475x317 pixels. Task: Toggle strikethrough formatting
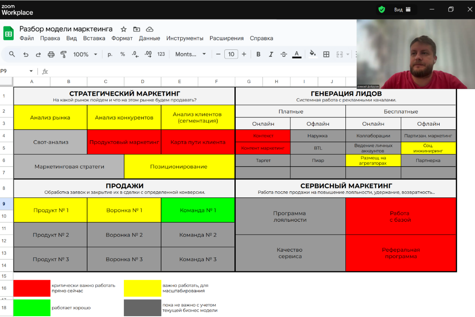click(283, 54)
